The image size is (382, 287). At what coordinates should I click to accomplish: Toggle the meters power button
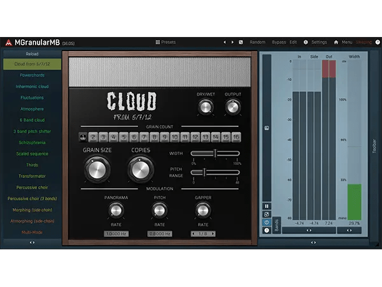[x=267, y=223]
